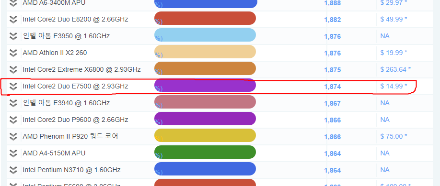This screenshot has height=186, width=440.
Task: Open Intel Pentium N3710 @ 1.60GHz link
Action: pos(71,170)
